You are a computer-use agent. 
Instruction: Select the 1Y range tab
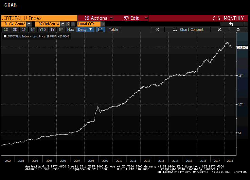52,29
